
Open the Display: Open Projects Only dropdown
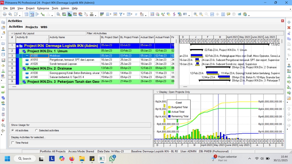(157, 92)
